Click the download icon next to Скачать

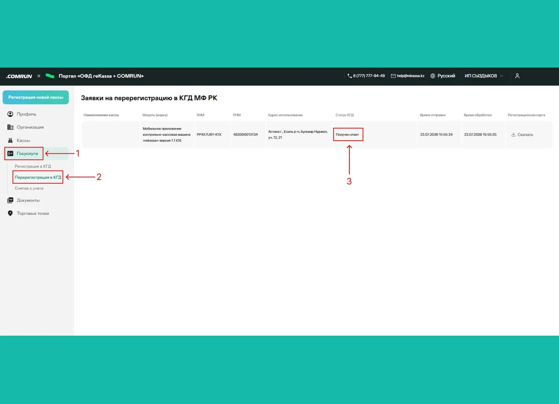click(513, 134)
